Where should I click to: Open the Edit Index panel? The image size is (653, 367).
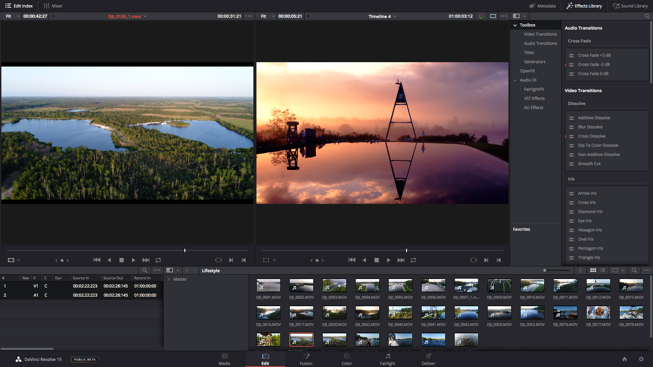click(x=19, y=6)
